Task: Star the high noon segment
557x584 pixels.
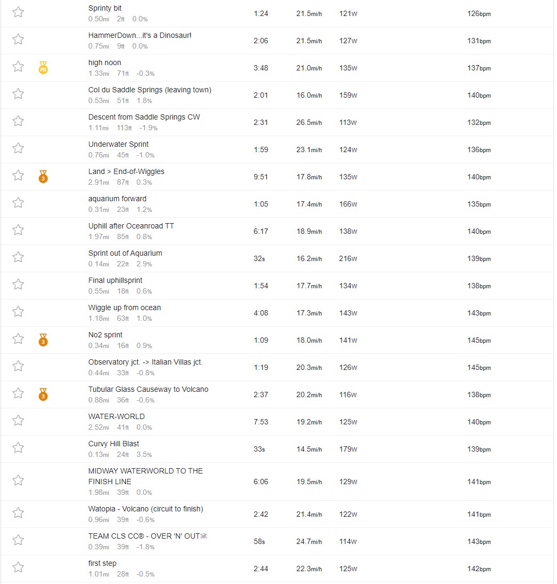Action: tap(18, 67)
